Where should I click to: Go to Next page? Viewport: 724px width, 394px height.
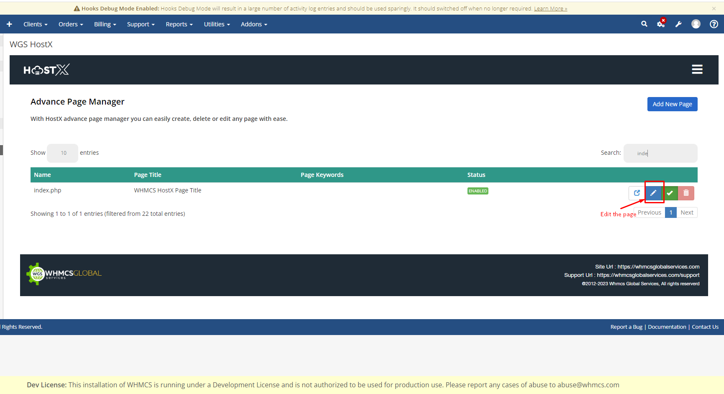(x=687, y=212)
